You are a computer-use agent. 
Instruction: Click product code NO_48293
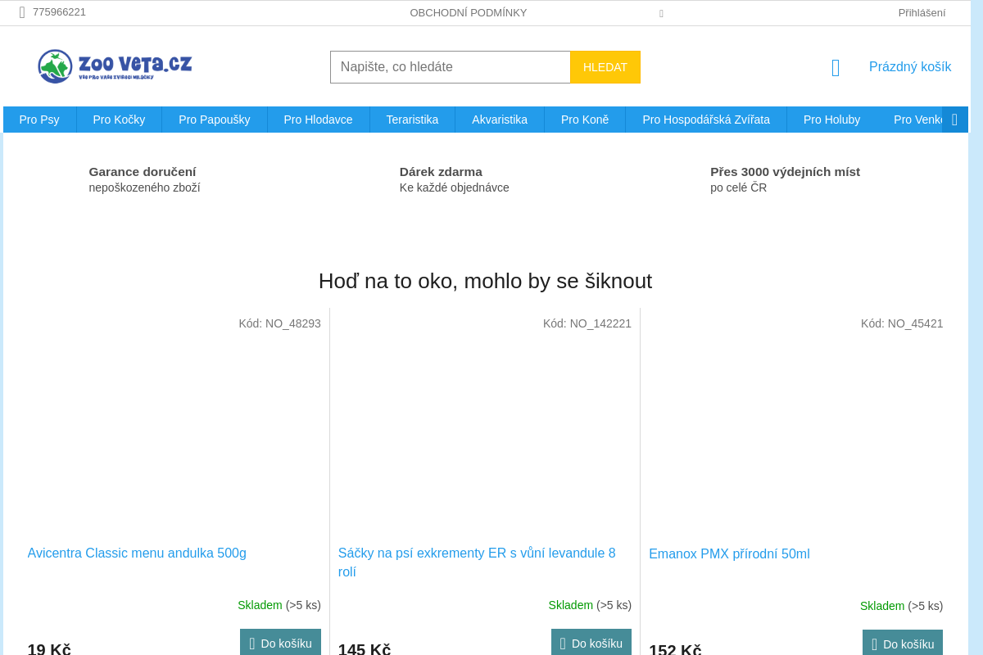pos(279,323)
